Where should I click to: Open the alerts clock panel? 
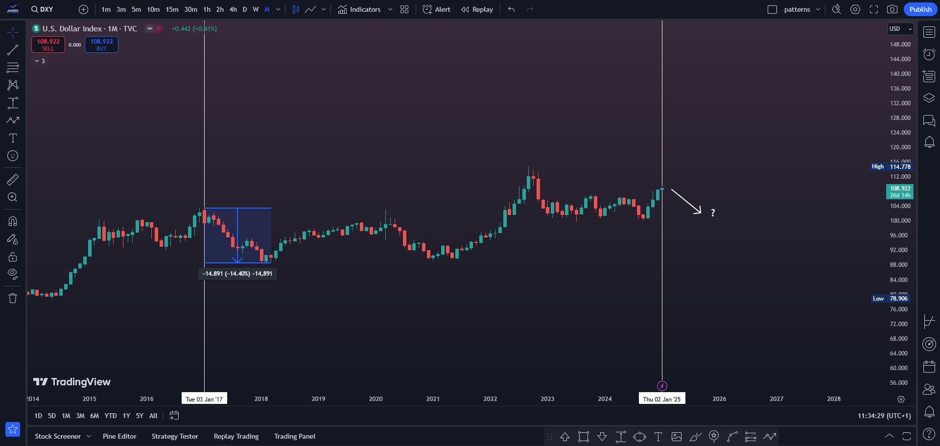929,54
